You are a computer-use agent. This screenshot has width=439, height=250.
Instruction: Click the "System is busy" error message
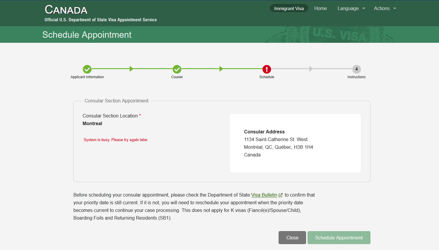pos(116,140)
